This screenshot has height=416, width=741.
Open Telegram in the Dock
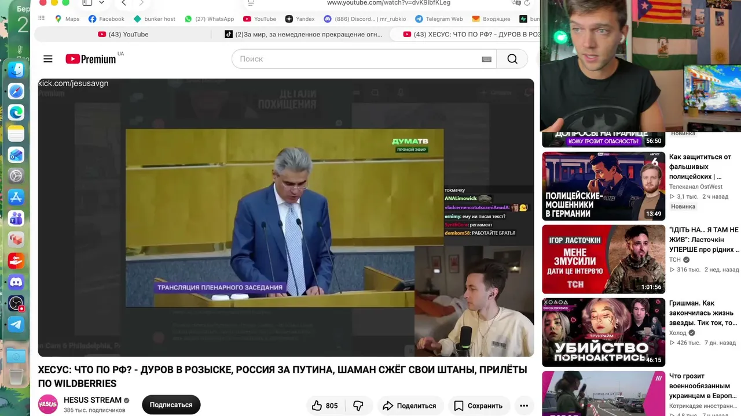16,324
